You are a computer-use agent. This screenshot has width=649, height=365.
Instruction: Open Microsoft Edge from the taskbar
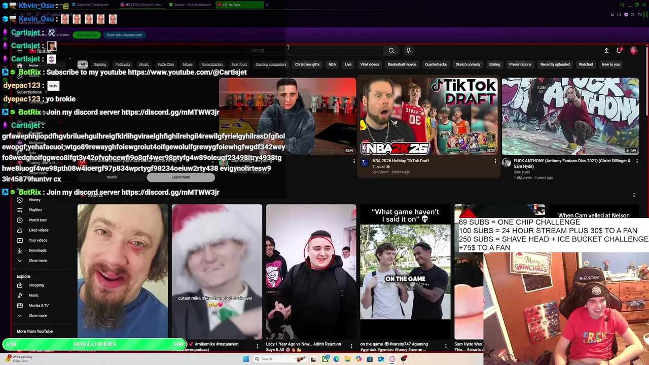pos(336,359)
